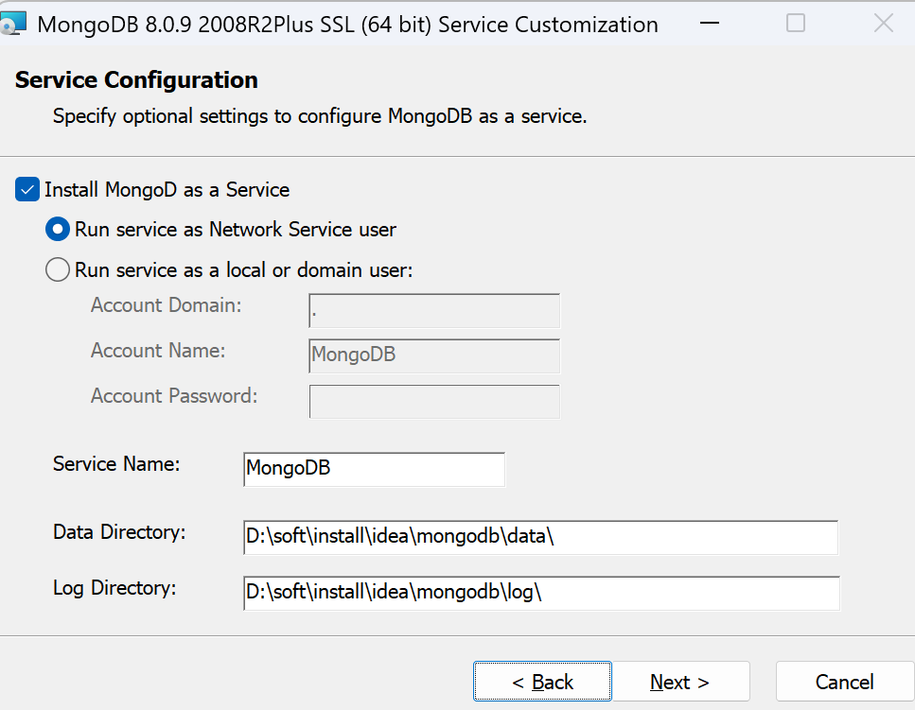Viewport: 915px width, 710px height.
Task: Click the MongoDB installer icon in title bar
Action: (13, 24)
